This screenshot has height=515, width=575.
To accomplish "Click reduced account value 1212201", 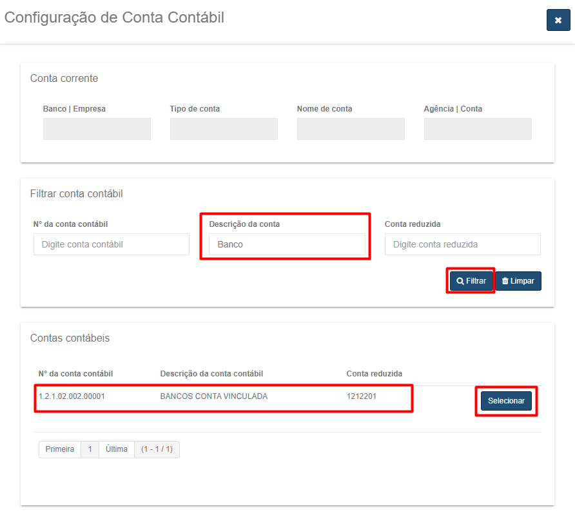I will pos(361,396).
